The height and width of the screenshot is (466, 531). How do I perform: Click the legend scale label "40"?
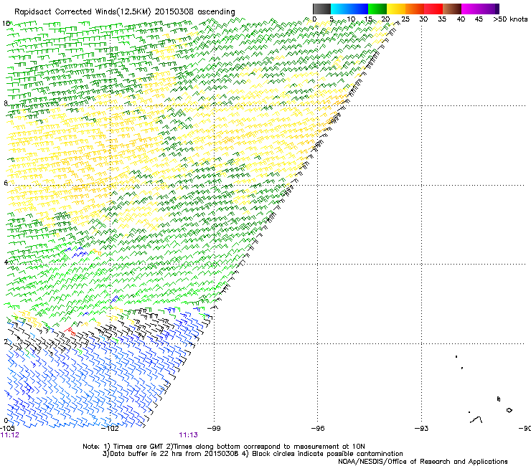pos(461,19)
